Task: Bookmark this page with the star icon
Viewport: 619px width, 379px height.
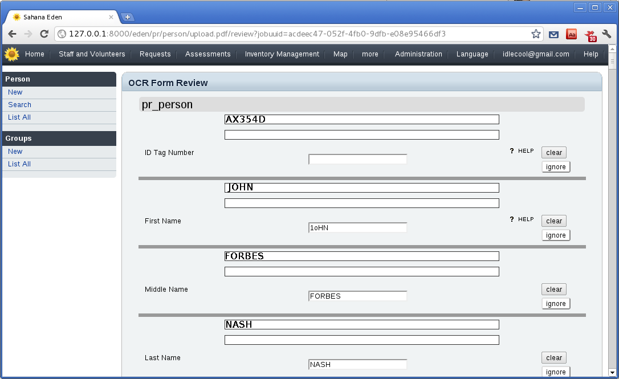Action: click(536, 34)
